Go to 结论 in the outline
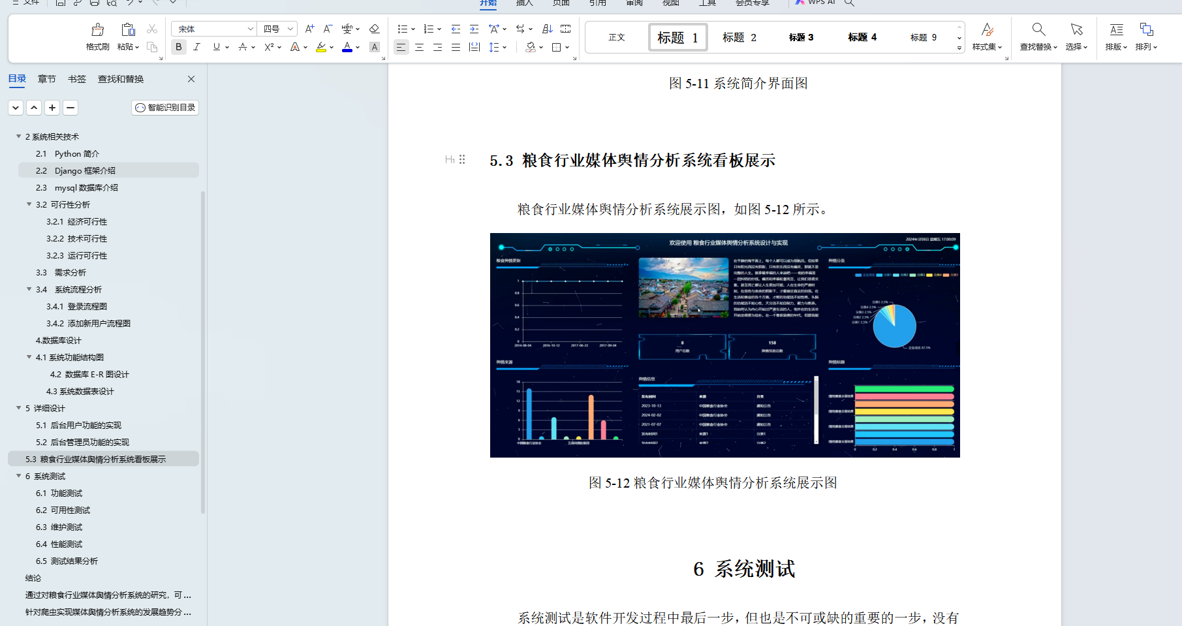Screen dimensions: 1182x626 [33, 578]
